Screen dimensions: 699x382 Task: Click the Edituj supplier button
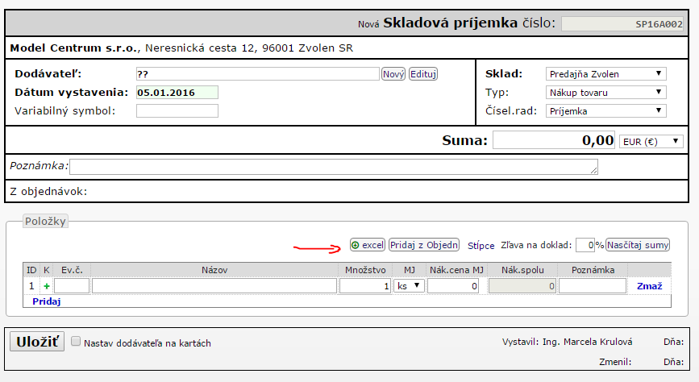click(423, 74)
